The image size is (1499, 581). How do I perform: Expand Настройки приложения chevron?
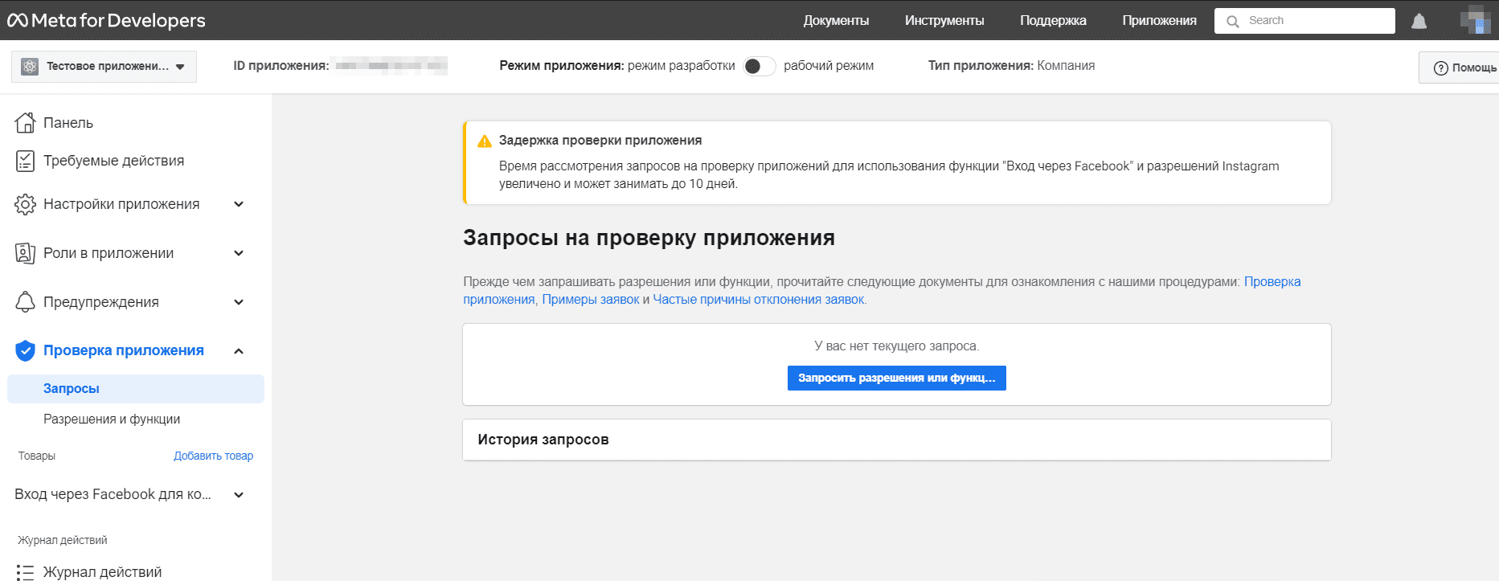click(x=239, y=204)
